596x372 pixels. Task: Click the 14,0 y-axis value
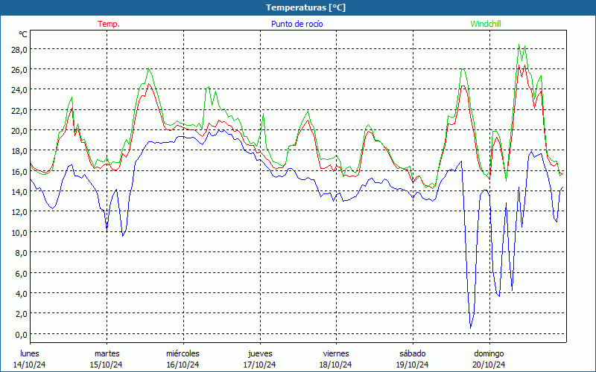[x=19, y=192]
